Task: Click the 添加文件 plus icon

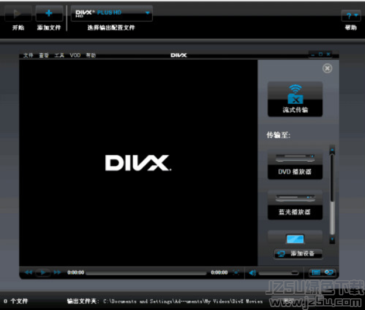Action: point(49,13)
